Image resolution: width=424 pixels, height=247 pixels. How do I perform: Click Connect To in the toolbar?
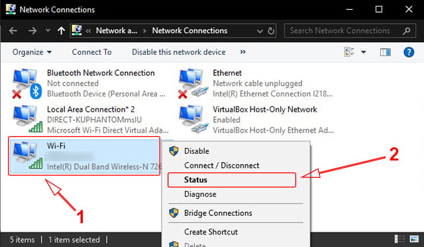click(91, 52)
